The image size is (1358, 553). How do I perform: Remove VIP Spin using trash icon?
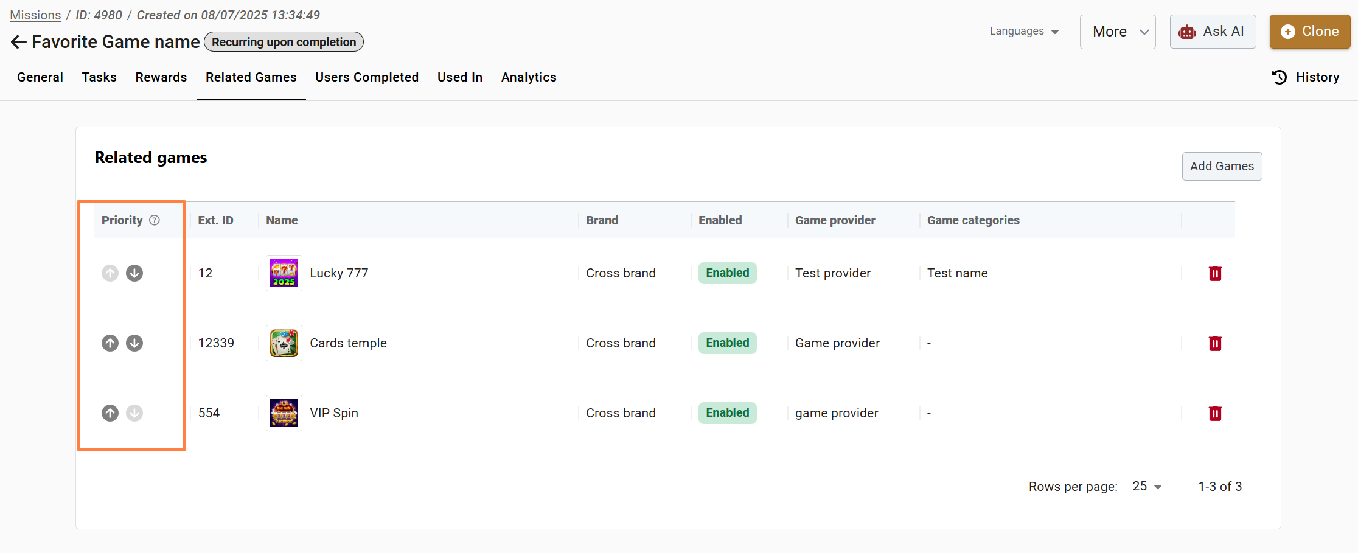pos(1214,413)
